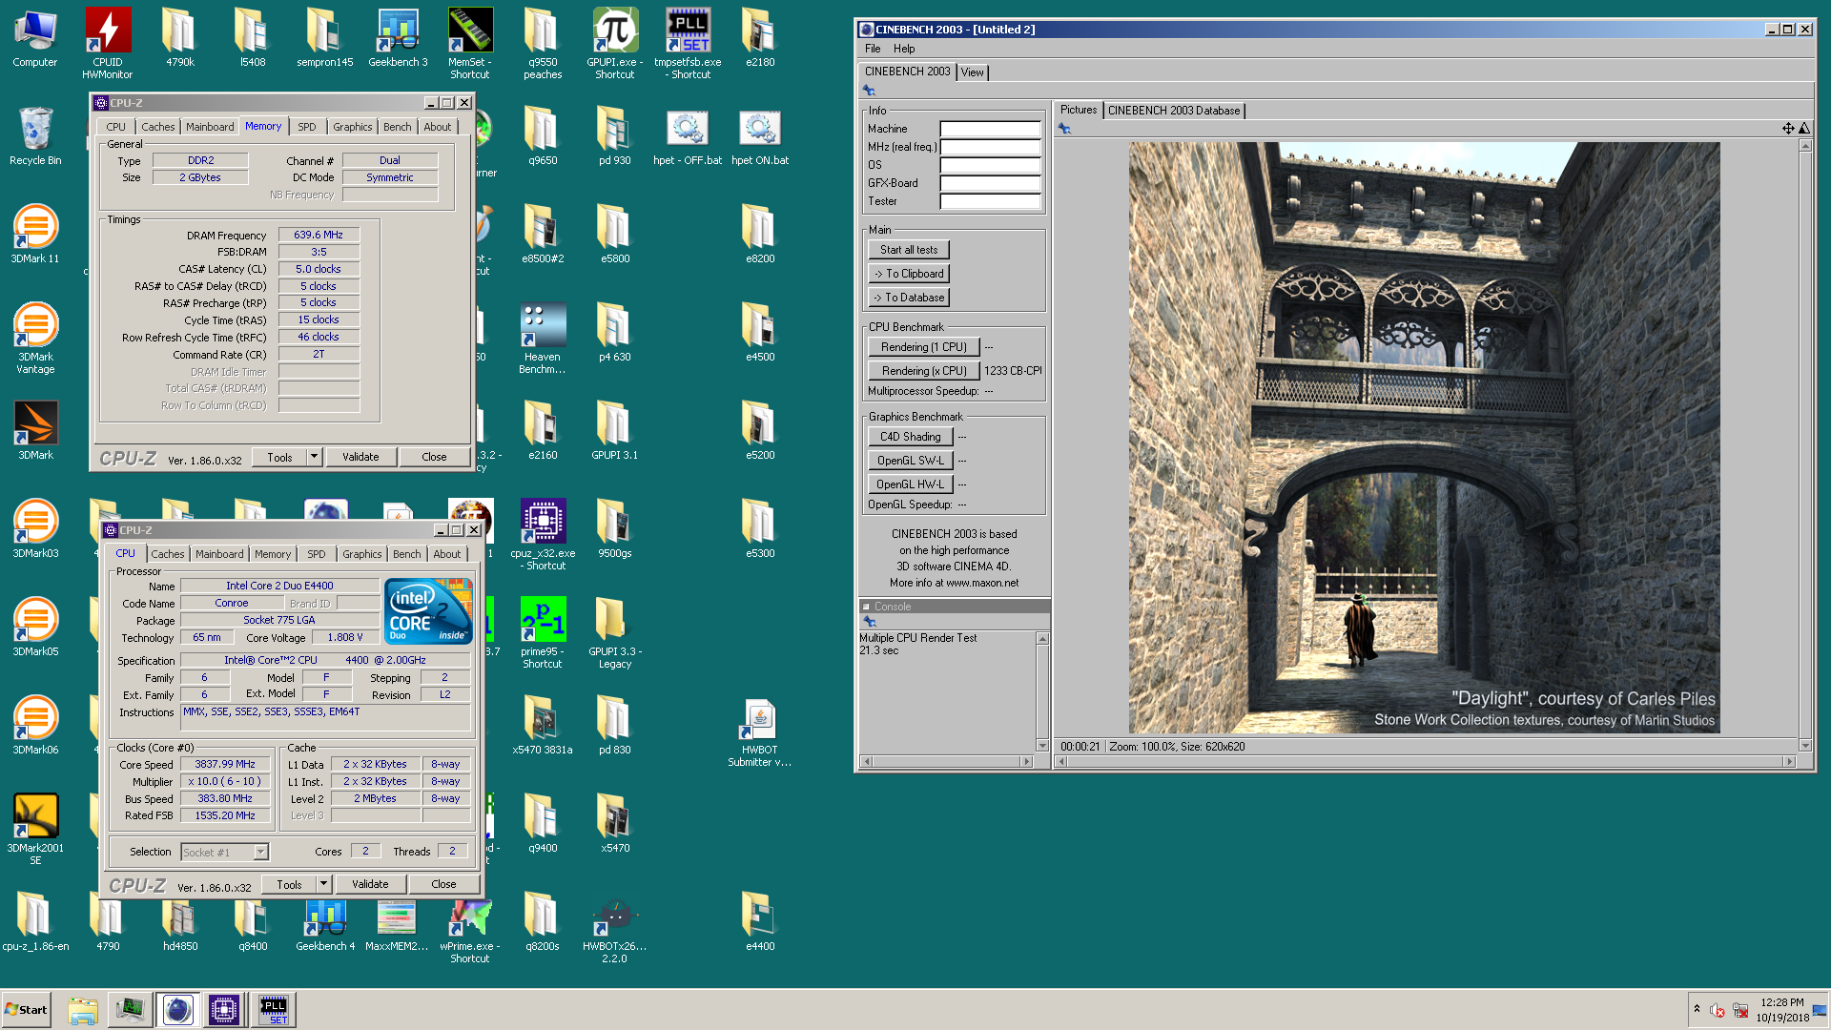Open Bench tab in CPU tab CPU-Z window

[407, 554]
